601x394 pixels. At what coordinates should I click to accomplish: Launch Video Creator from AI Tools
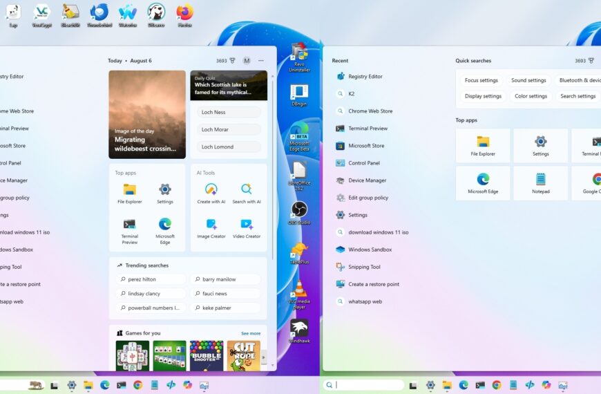click(x=247, y=229)
